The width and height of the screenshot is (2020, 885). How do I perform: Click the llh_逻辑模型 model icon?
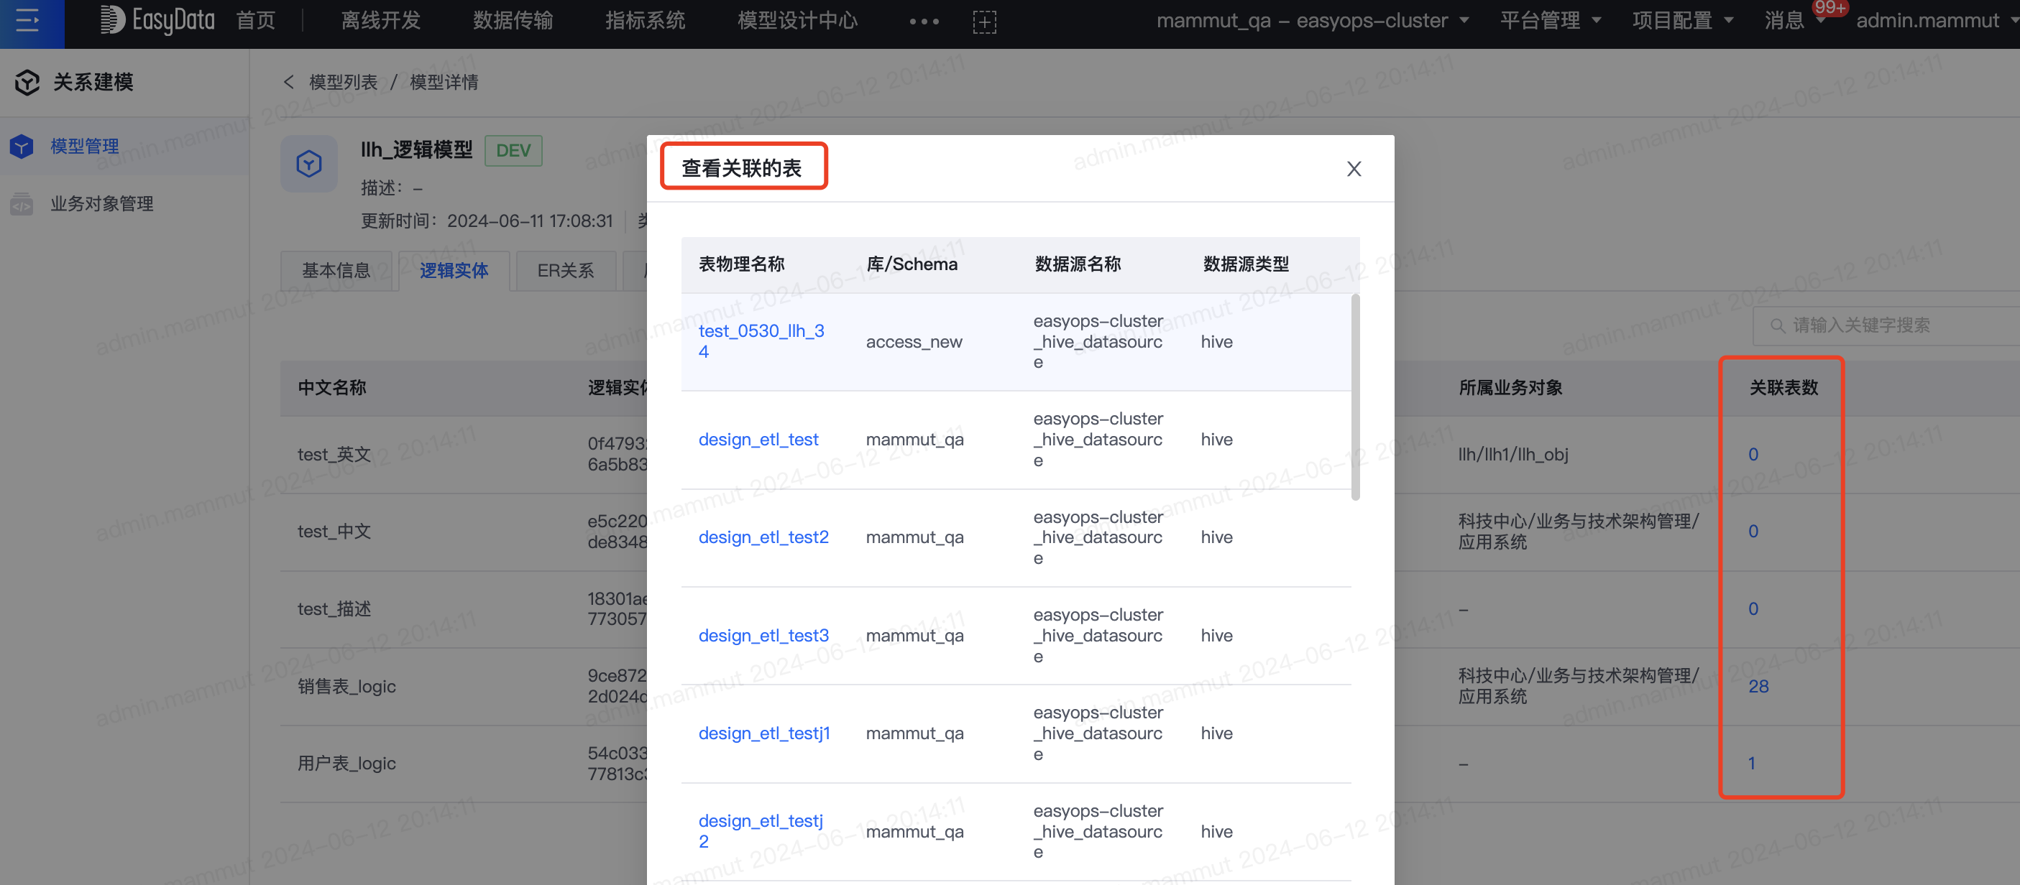[309, 163]
